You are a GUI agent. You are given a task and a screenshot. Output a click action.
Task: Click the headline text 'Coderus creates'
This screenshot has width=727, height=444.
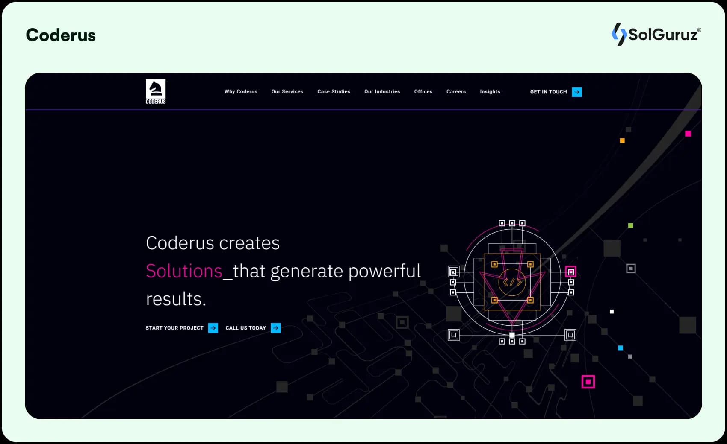coord(213,243)
